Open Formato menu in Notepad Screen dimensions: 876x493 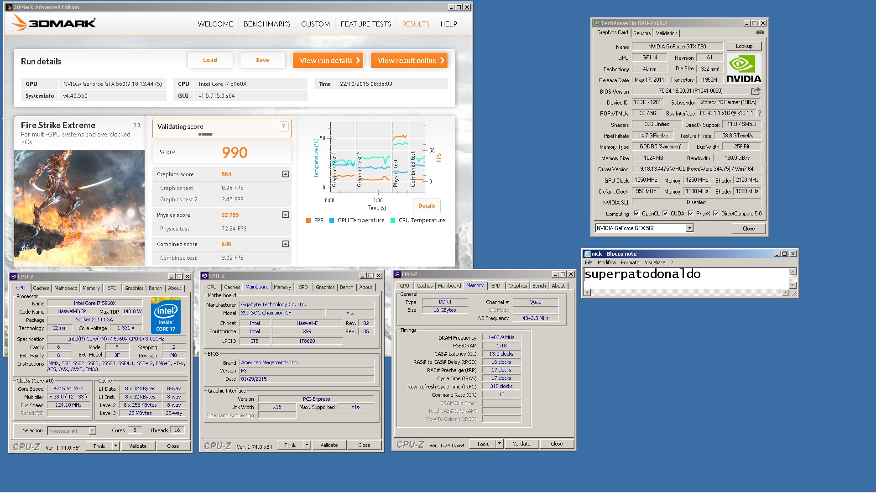click(x=630, y=262)
